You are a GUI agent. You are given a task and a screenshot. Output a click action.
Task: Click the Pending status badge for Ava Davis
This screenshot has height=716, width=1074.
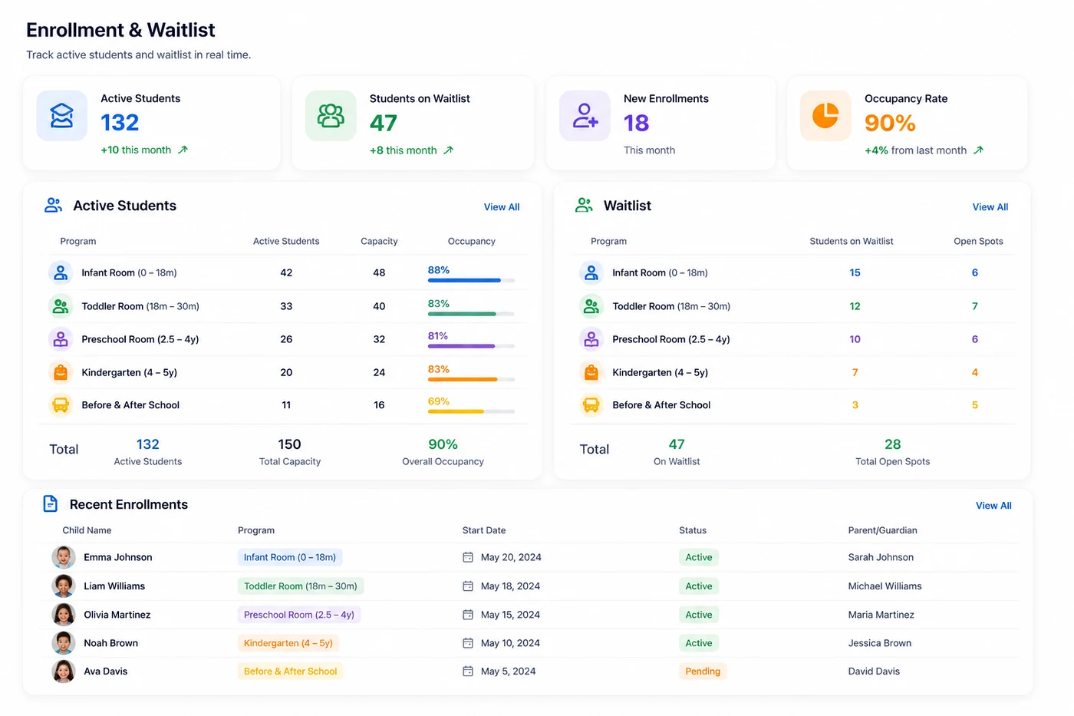(x=703, y=671)
